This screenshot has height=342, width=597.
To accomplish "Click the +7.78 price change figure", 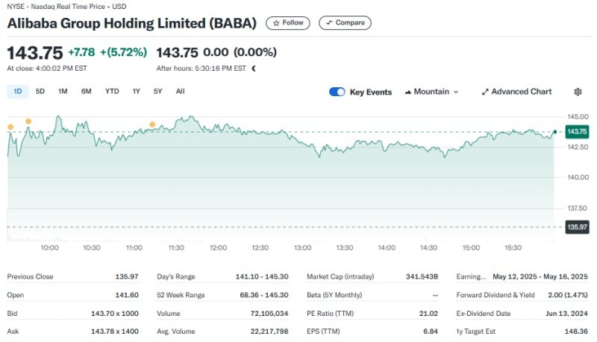I will (x=81, y=52).
